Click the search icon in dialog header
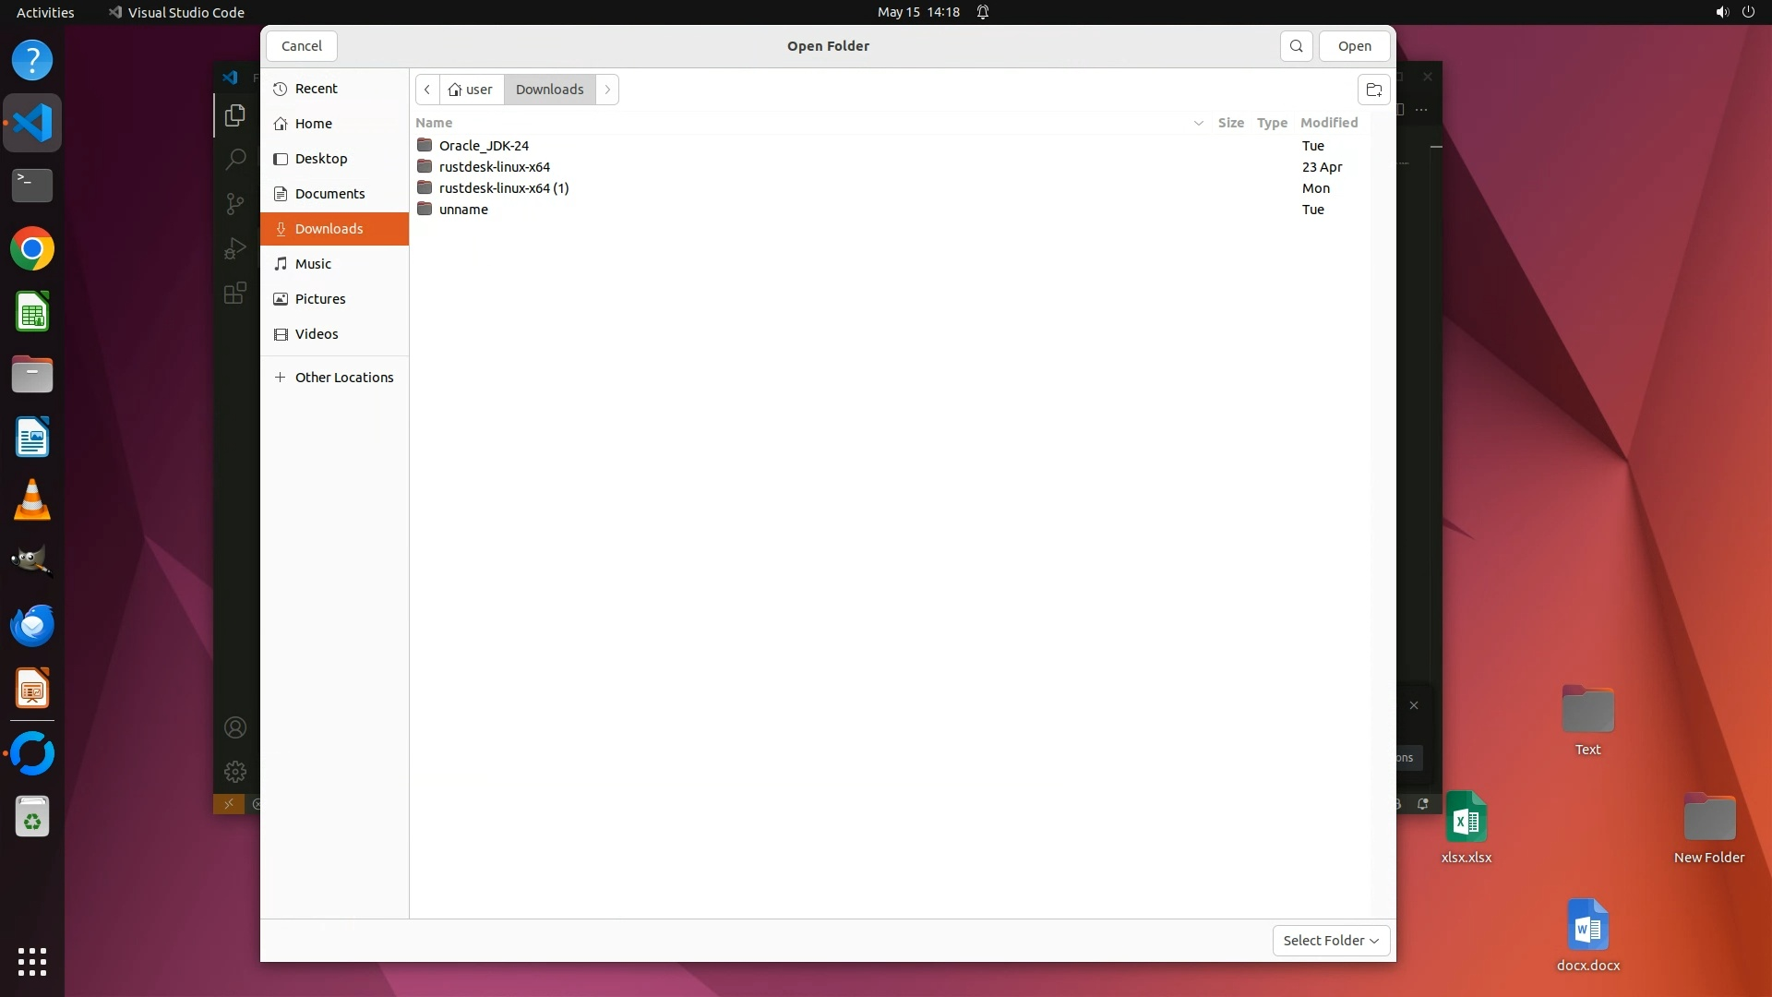Image resolution: width=1772 pixels, height=997 pixels. (1296, 46)
